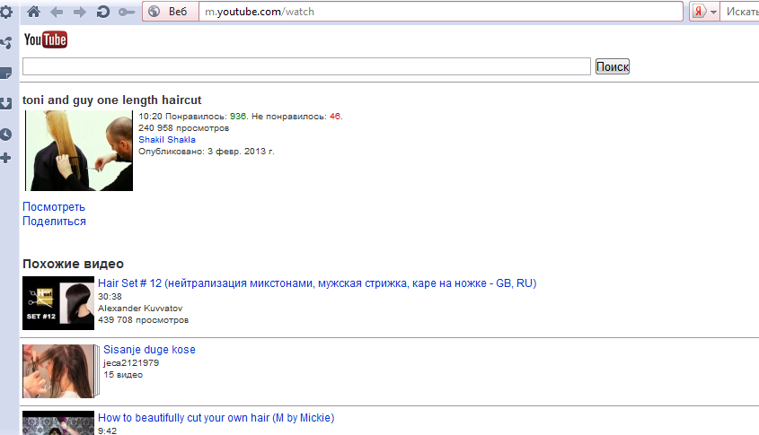Click the browser search field Искать

tap(740, 12)
